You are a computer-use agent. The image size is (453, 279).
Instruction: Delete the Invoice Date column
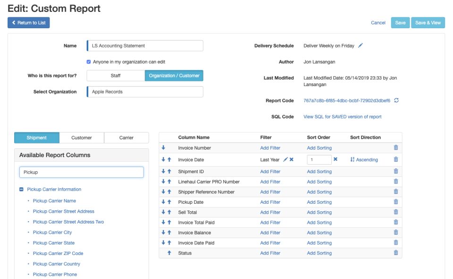(x=396, y=159)
